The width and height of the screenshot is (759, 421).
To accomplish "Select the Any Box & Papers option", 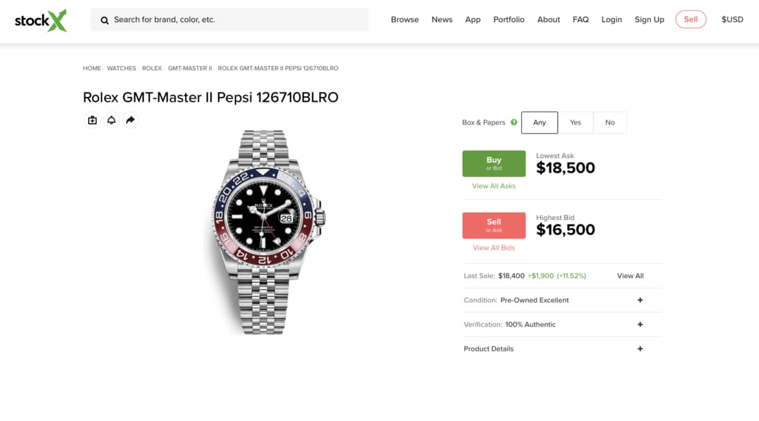I will (539, 122).
